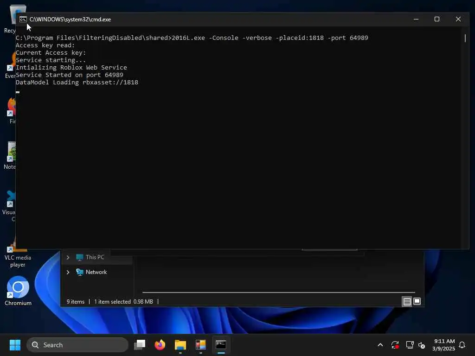This screenshot has width=475, height=356.
Task: Open the sync update tray icon
Action: coord(395,345)
